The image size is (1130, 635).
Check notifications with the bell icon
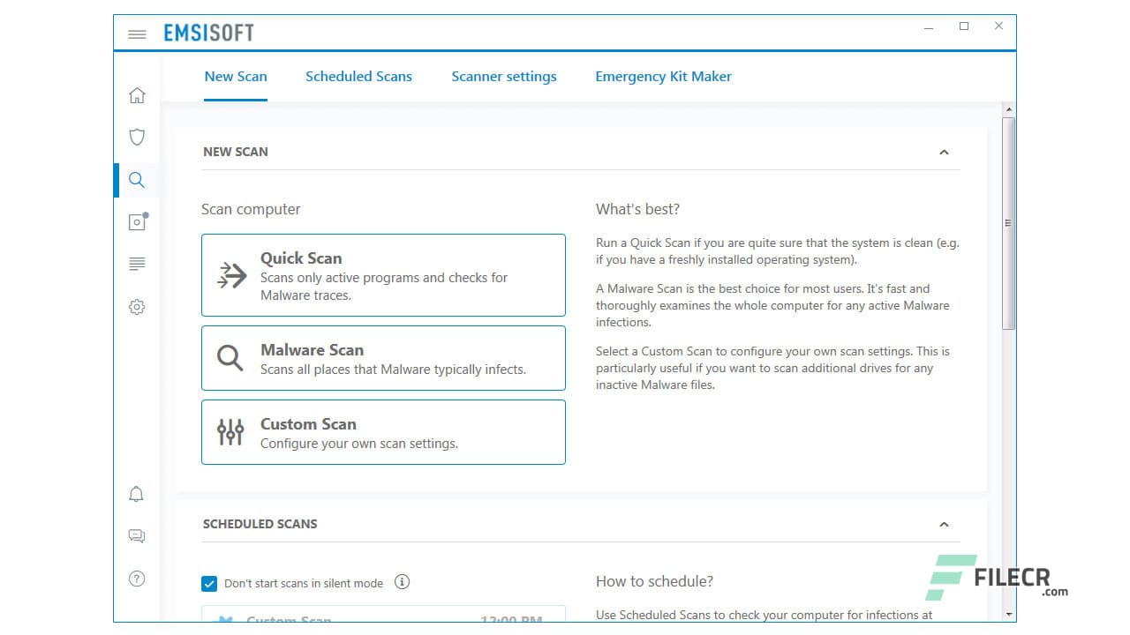click(x=137, y=494)
